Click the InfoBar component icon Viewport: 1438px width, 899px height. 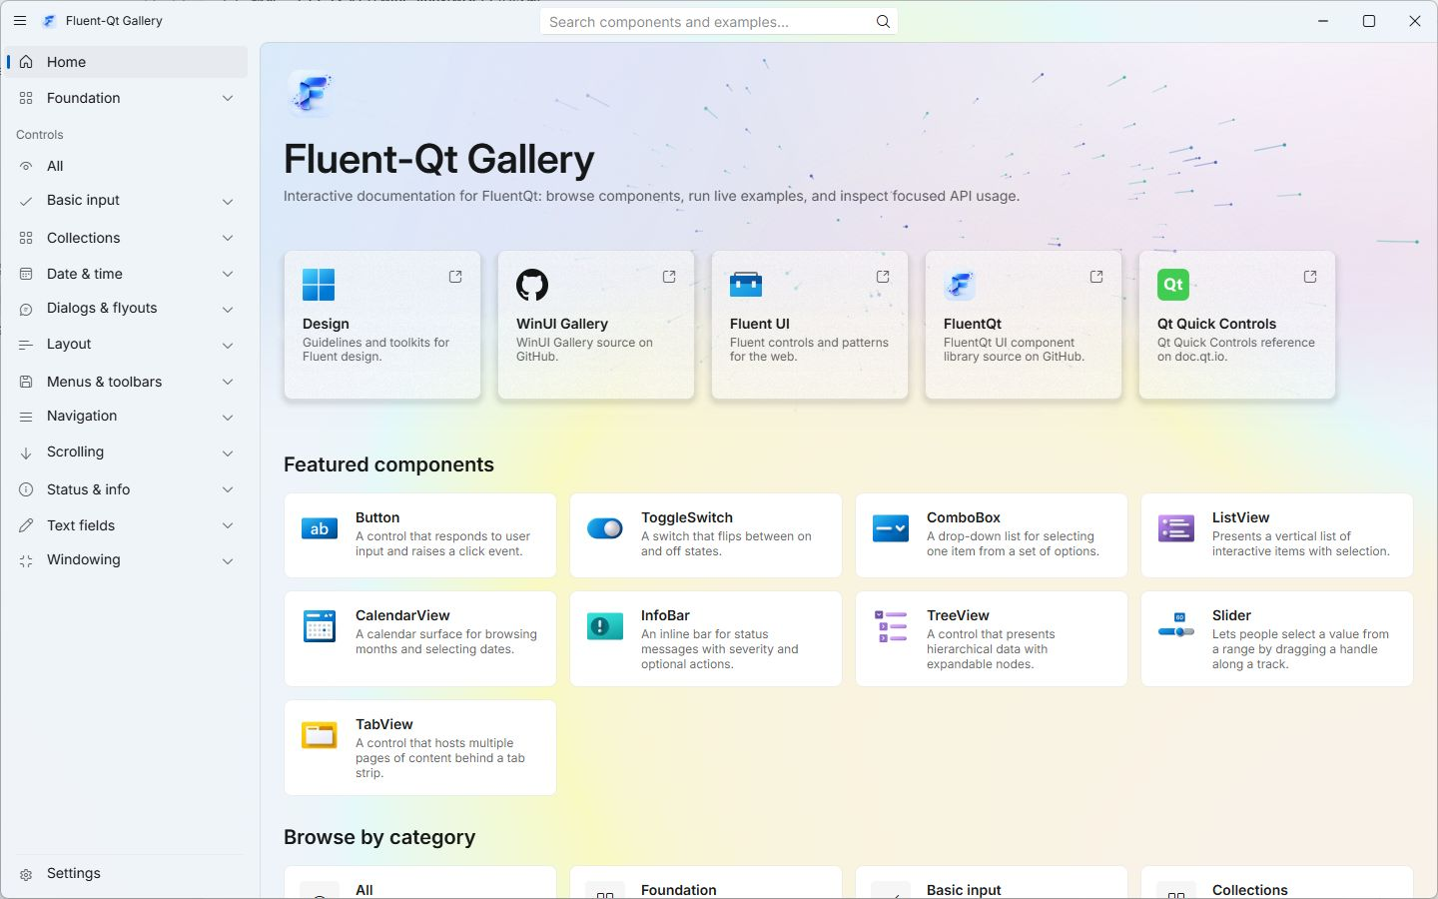[605, 626]
